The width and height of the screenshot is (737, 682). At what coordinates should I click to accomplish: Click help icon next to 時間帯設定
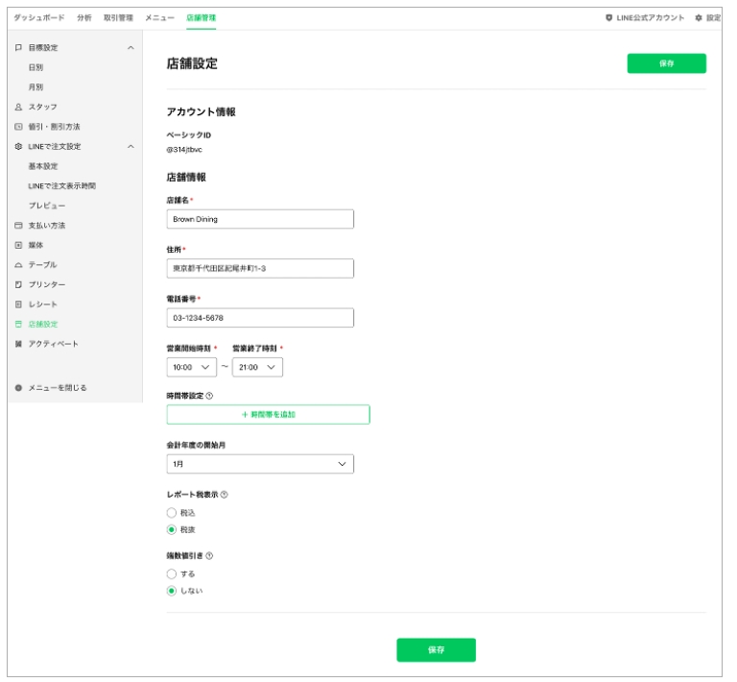coord(209,396)
